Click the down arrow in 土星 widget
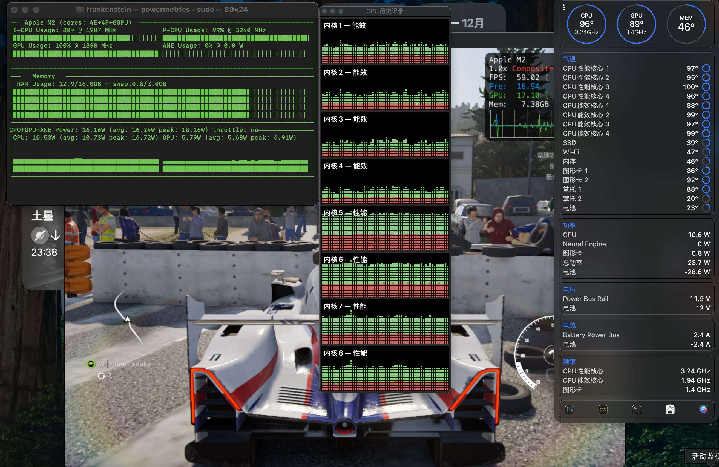The width and height of the screenshot is (719, 467). point(56,235)
